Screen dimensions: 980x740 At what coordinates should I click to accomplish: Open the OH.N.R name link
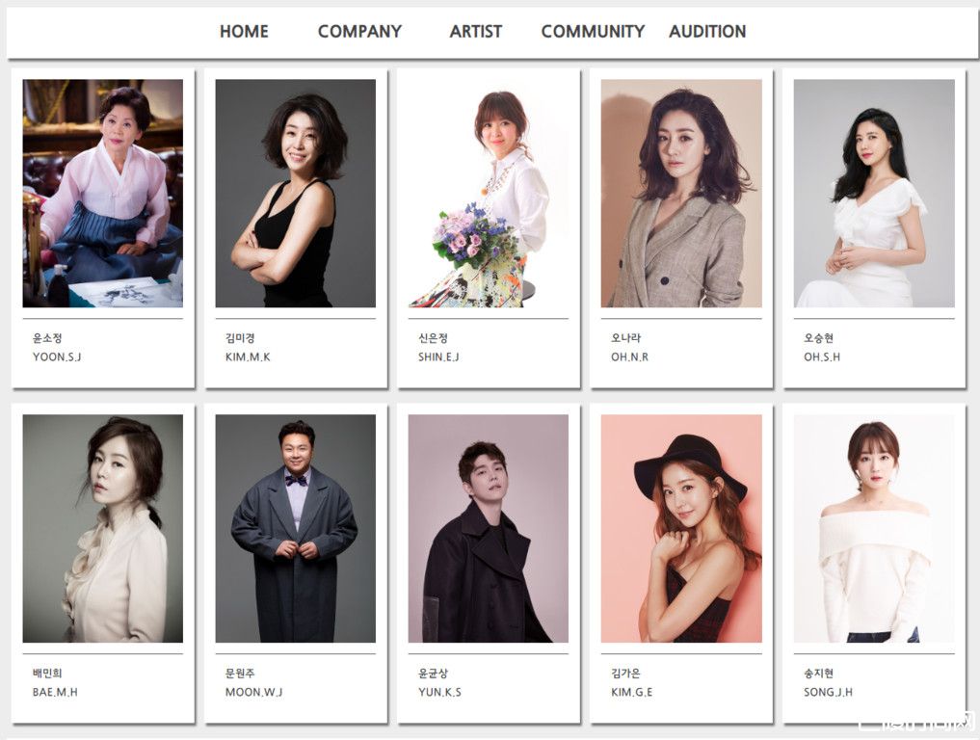[x=629, y=357]
